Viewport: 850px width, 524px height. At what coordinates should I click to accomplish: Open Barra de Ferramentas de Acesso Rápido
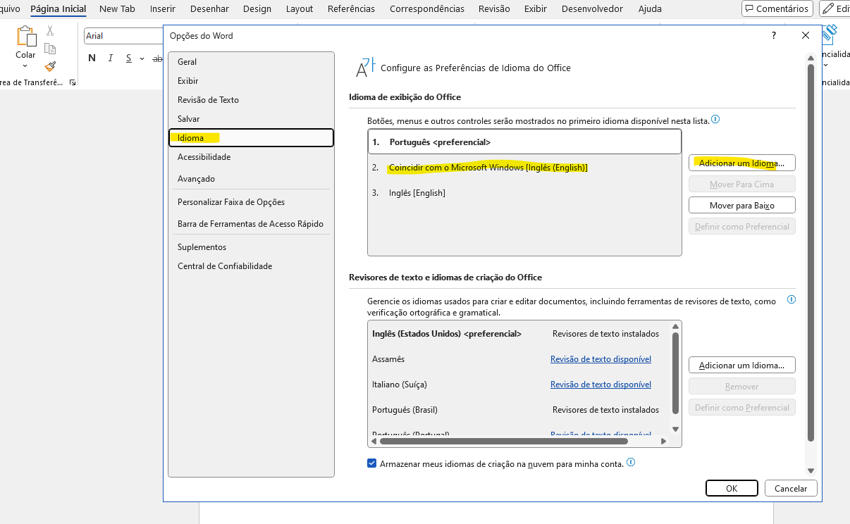251,224
